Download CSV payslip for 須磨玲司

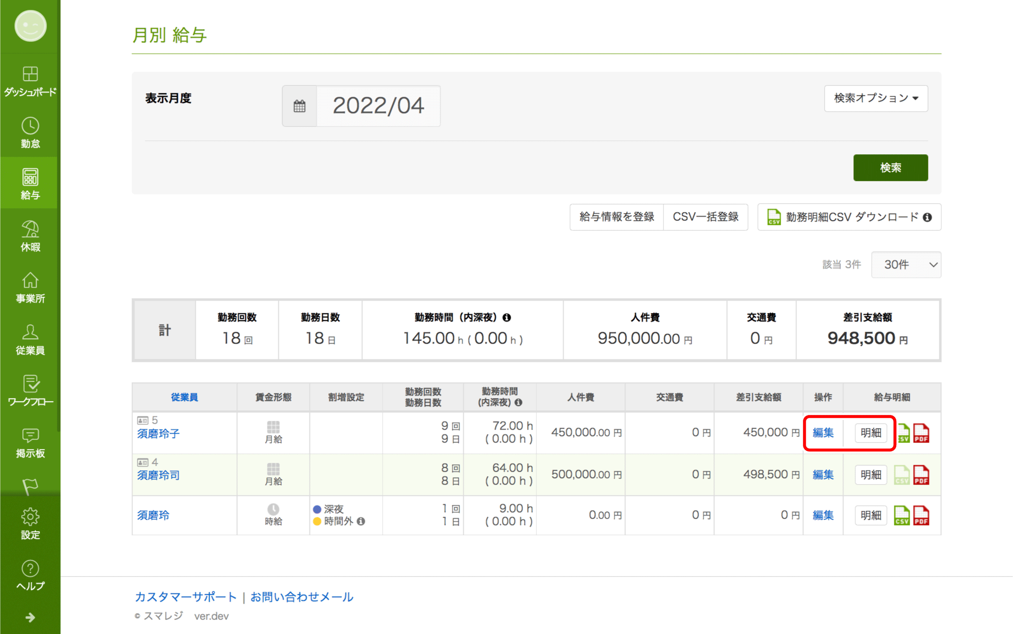tap(902, 475)
